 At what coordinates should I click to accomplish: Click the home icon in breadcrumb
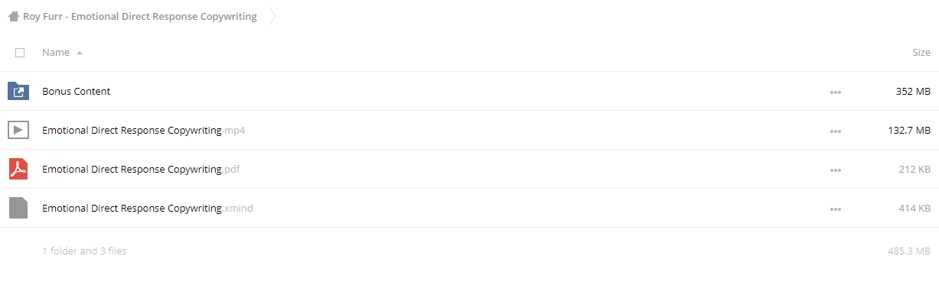tap(14, 16)
